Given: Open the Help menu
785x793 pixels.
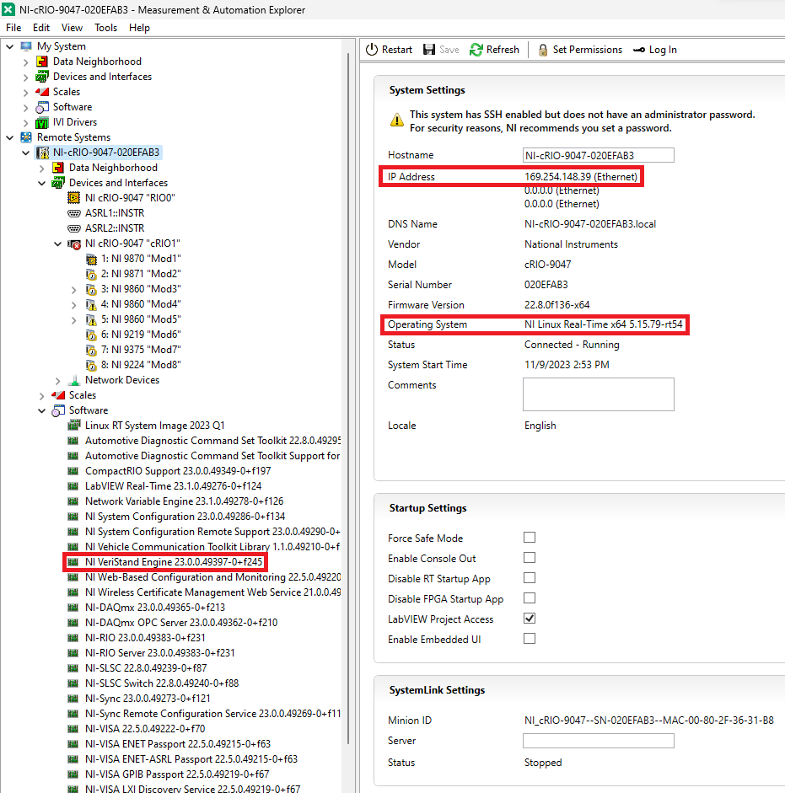Looking at the screenshot, I should (x=139, y=28).
